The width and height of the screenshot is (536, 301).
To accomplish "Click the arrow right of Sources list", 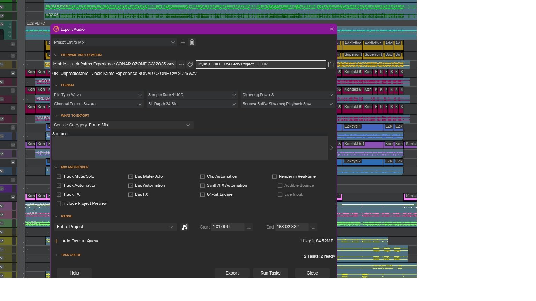I will click(332, 148).
